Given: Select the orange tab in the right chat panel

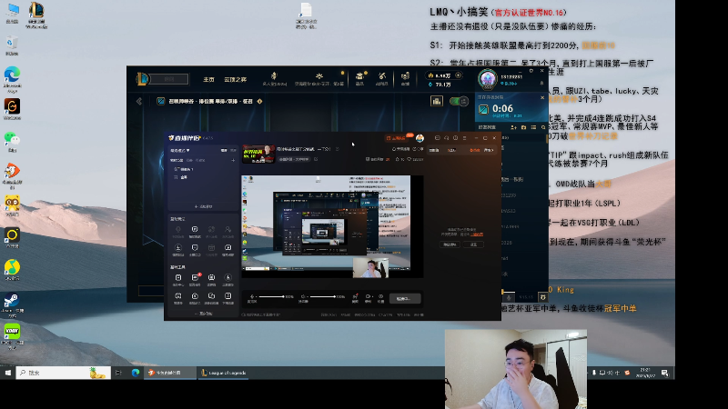Looking at the screenshot, I should coord(474,150).
